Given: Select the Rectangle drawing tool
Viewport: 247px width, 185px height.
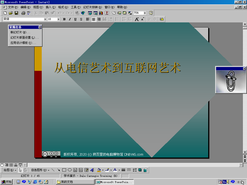Looking at the screenshot, I should pos(64,170).
